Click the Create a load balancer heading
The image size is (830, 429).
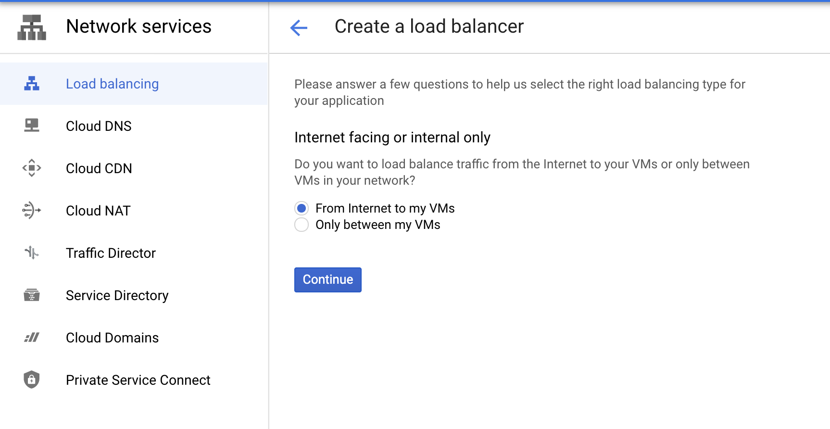[x=429, y=26]
